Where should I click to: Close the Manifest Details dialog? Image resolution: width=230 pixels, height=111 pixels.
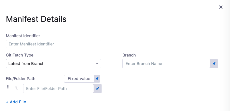(221, 7)
